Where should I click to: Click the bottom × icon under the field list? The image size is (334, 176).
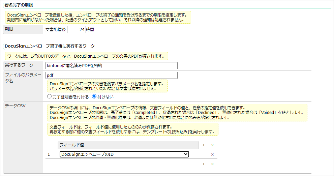pos(212,164)
